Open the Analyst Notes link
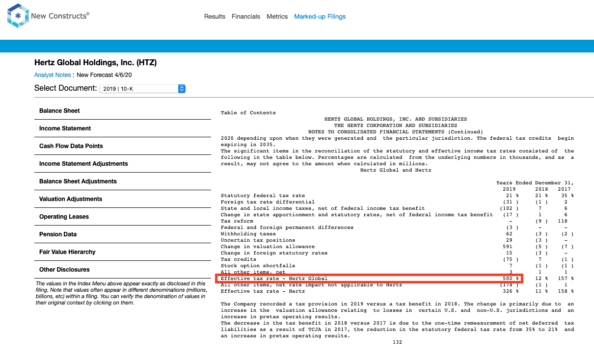 tap(53, 75)
